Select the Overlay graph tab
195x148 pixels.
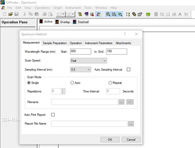click(63, 22)
